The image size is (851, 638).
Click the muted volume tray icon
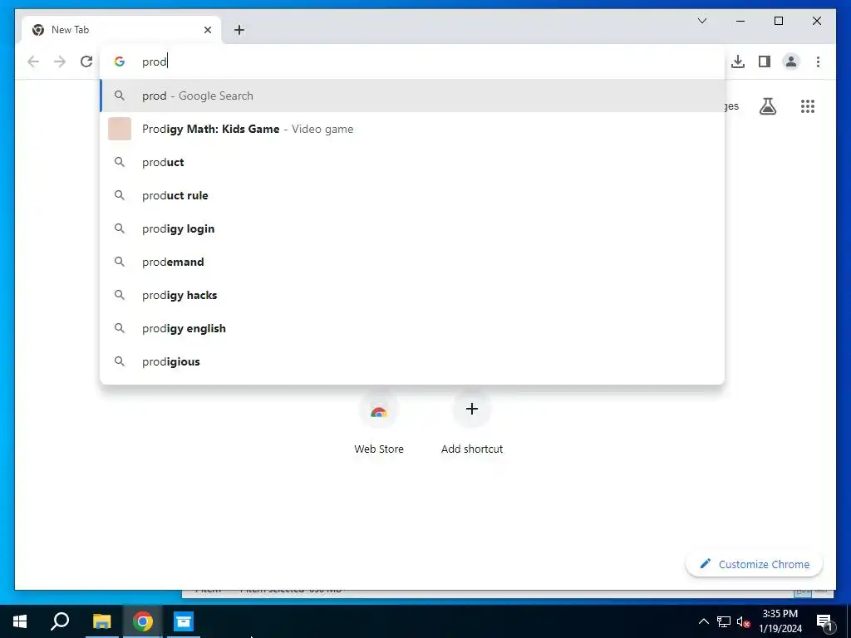(x=743, y=621)
